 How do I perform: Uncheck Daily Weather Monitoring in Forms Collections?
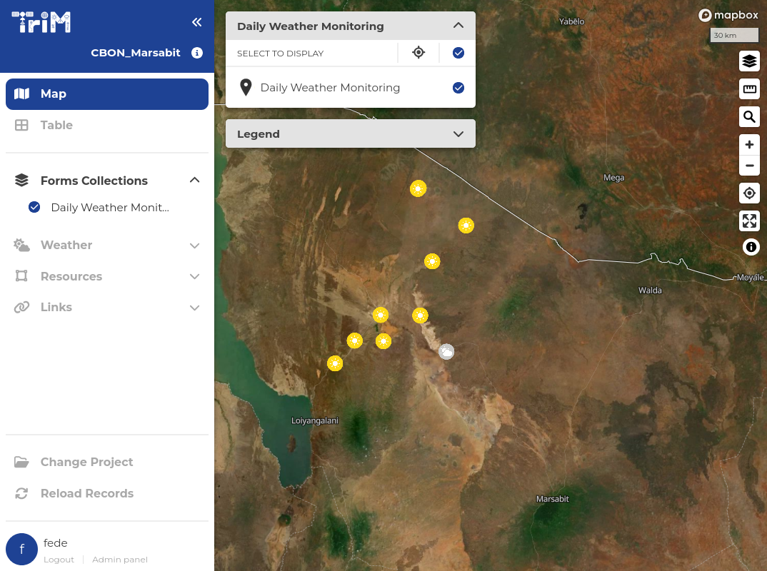tap(34, 208)
